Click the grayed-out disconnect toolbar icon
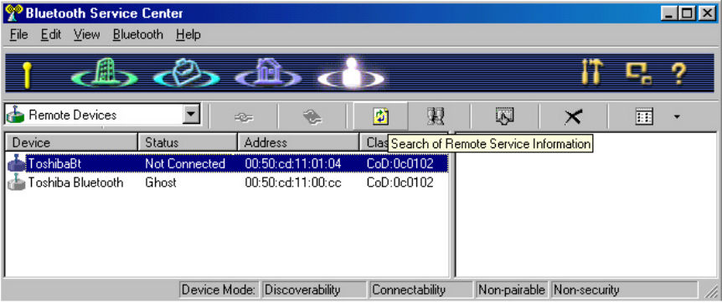722x303 pixels. pos(312,117)
